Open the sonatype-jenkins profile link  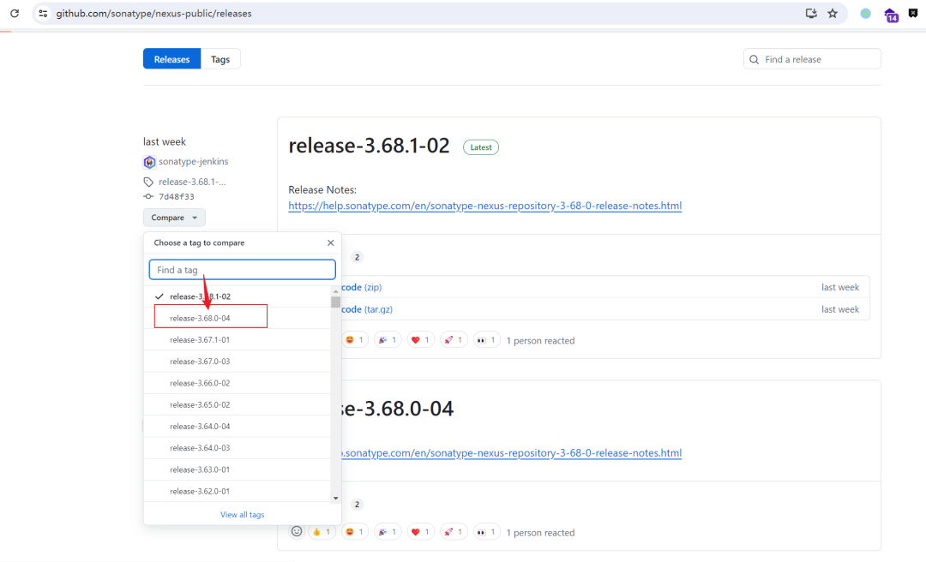pos(193,162)
